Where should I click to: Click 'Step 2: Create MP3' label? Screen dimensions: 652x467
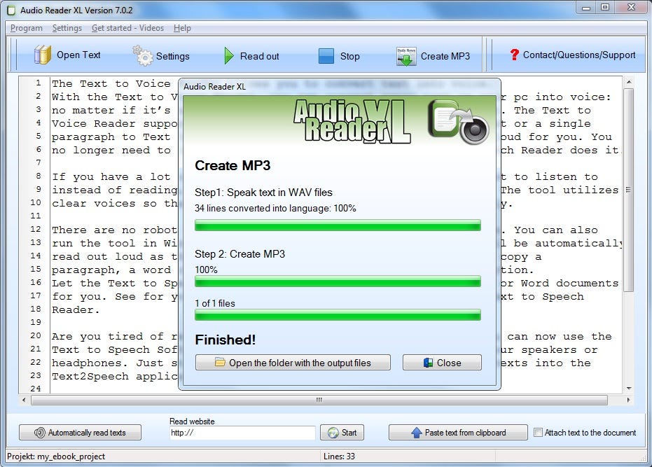click(240, 254)
